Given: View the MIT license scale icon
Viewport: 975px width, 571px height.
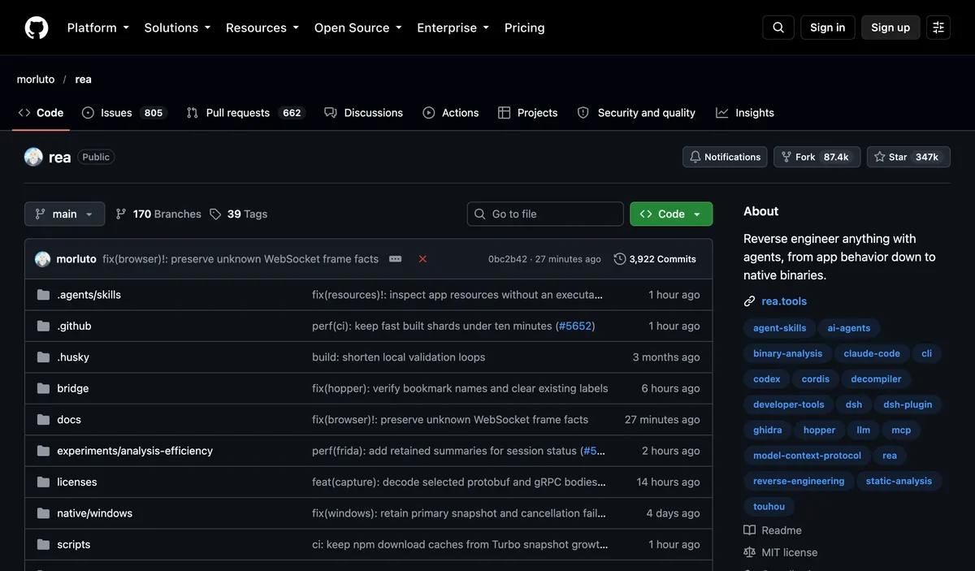Looking at the screenshot, I should point(749,552).
